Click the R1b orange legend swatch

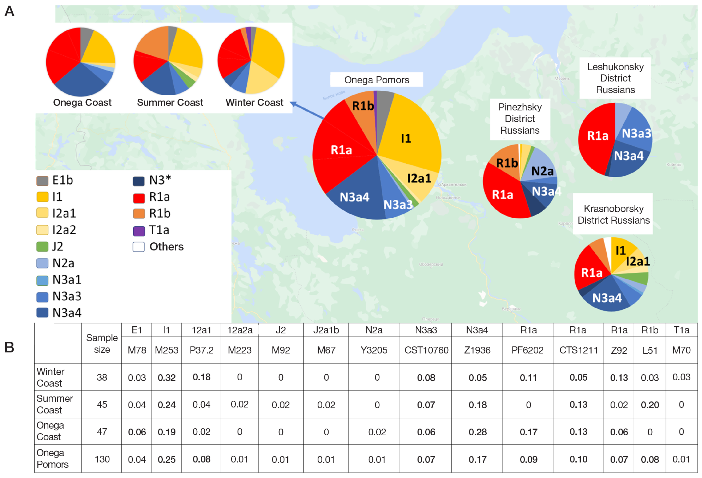[x=139, y=214]
